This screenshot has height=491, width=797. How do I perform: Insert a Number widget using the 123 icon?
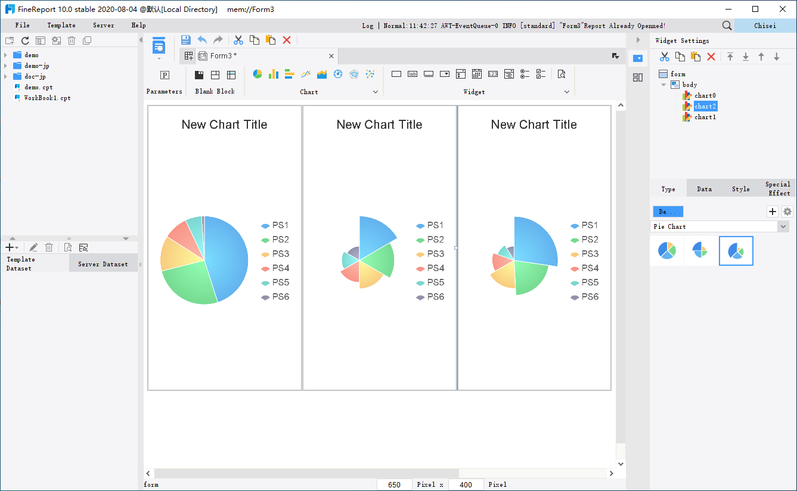pyautogui.click(x=493, y=74)
